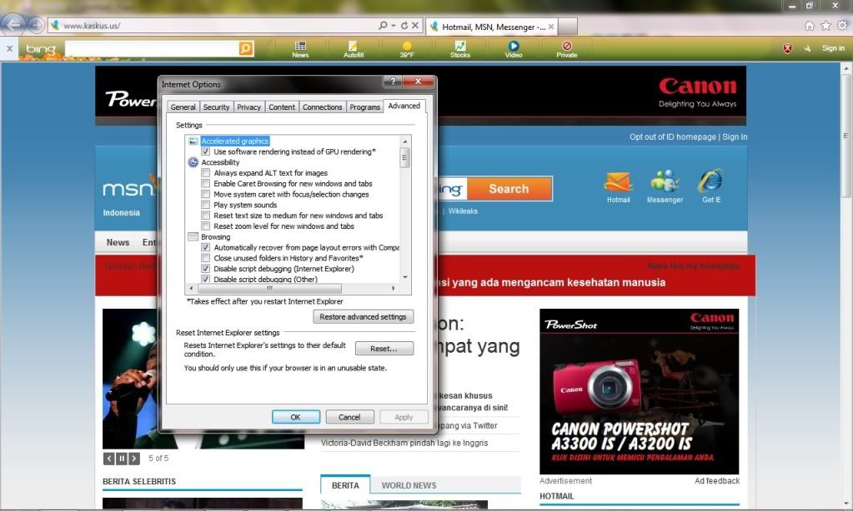The image size is (853, 511).
Task: Check Reset text size to medium option
Action: pyautogui.click(x=206, y=216)
